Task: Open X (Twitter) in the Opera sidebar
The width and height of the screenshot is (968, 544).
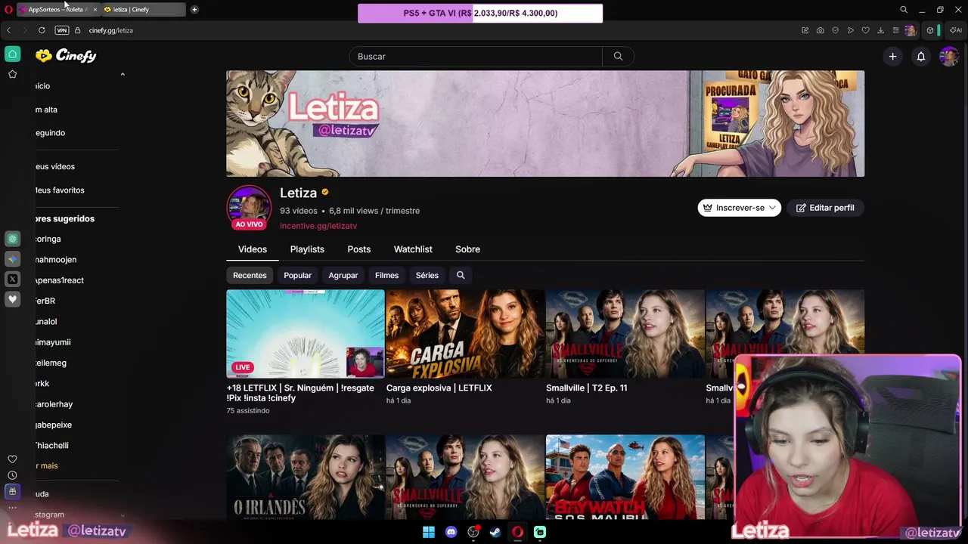Action: (12, 280)
